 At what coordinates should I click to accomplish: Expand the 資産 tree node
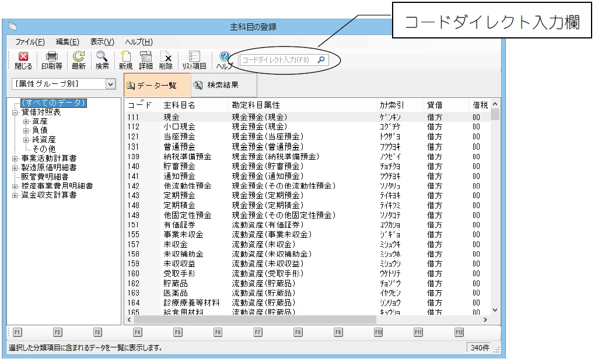[x=26, y=121]
